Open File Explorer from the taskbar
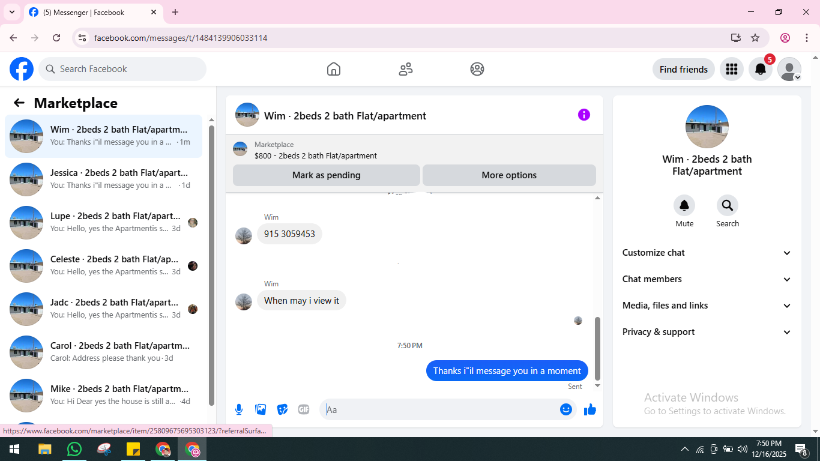This screenshot has height=461, width=820. (45, 449)
